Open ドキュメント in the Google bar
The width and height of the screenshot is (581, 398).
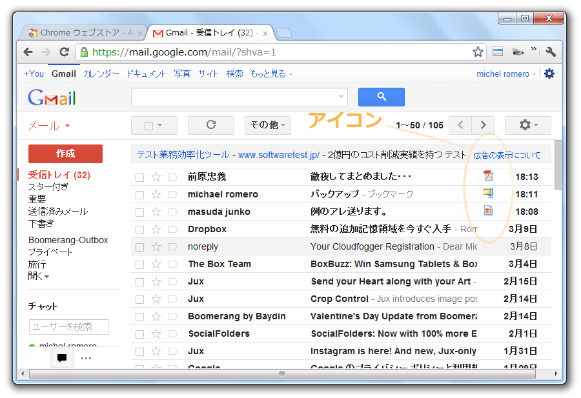tap(147, 74)
